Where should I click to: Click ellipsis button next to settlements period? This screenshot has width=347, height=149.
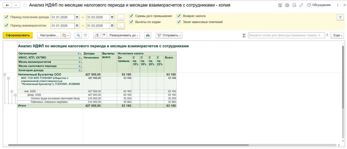[x=121, y=26]
